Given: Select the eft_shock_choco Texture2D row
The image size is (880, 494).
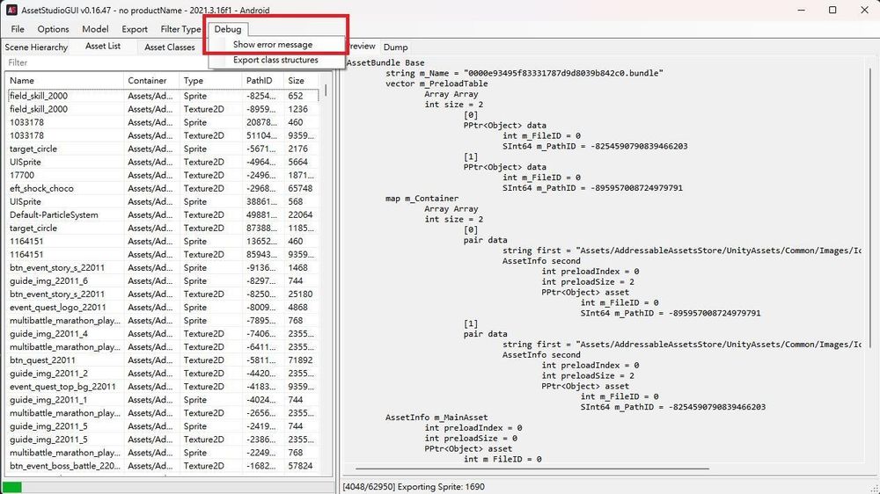Looking at the screenshot, I should click(x=163, y=188).
